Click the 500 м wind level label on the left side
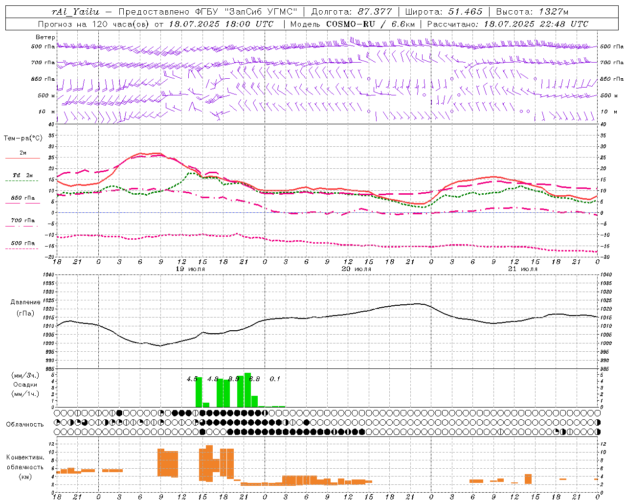Viewport: 626px width, 501px height. [x=46, y=95]
